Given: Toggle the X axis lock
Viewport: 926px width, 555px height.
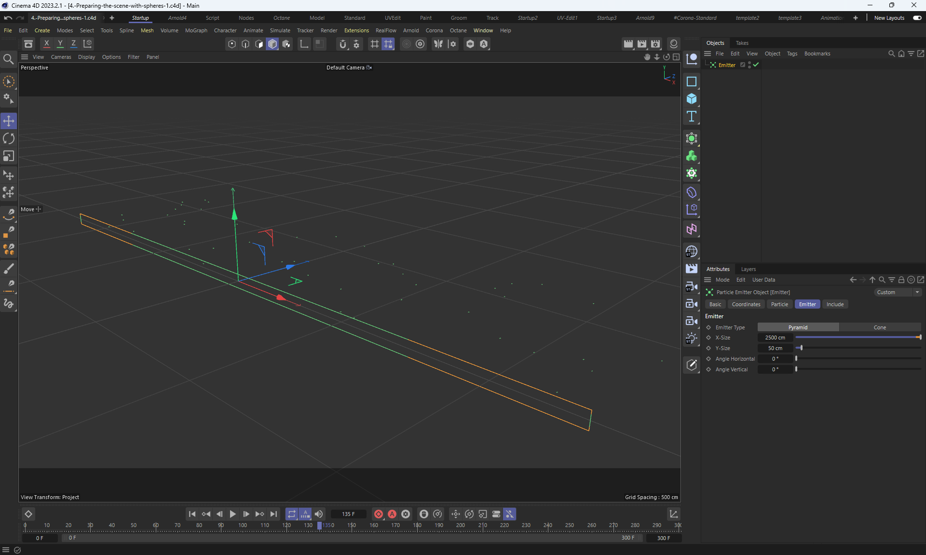Looking at the screenshot, I should pyautogui.click(x=46, y=43).
